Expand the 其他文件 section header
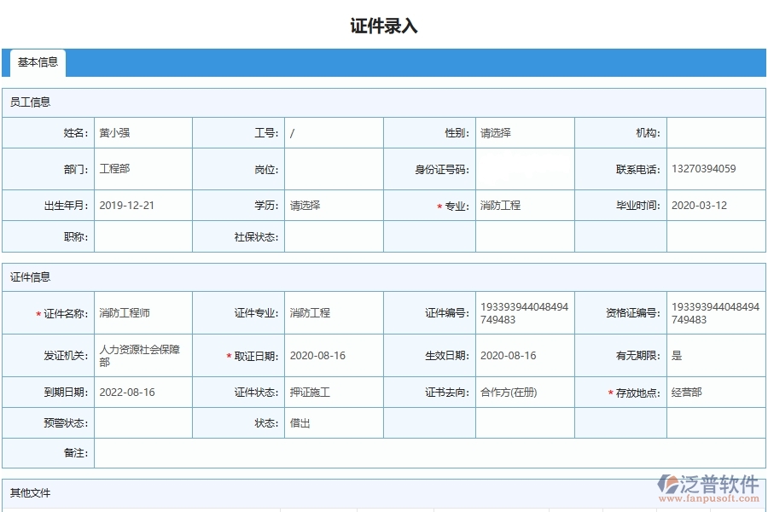The width and height of the screenshot is (768, 512). 29,493
